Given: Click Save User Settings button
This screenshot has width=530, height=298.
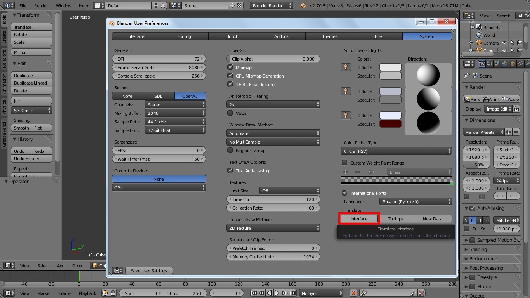Looking at the screenshot, I should point(149,271).
